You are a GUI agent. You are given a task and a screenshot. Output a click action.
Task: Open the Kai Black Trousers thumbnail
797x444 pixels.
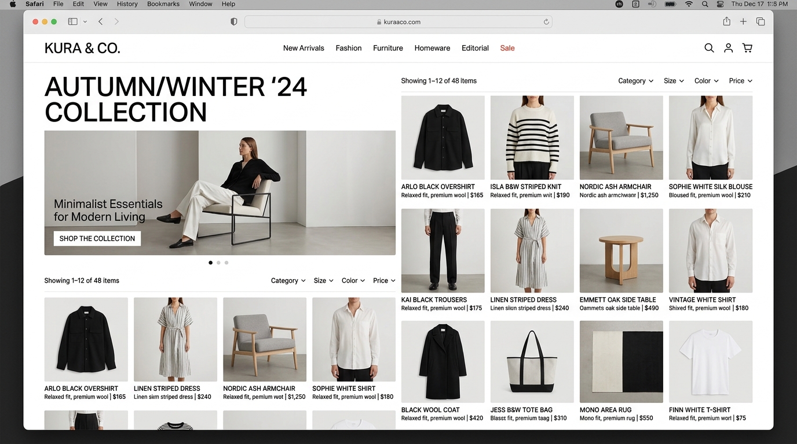[443, 250]
